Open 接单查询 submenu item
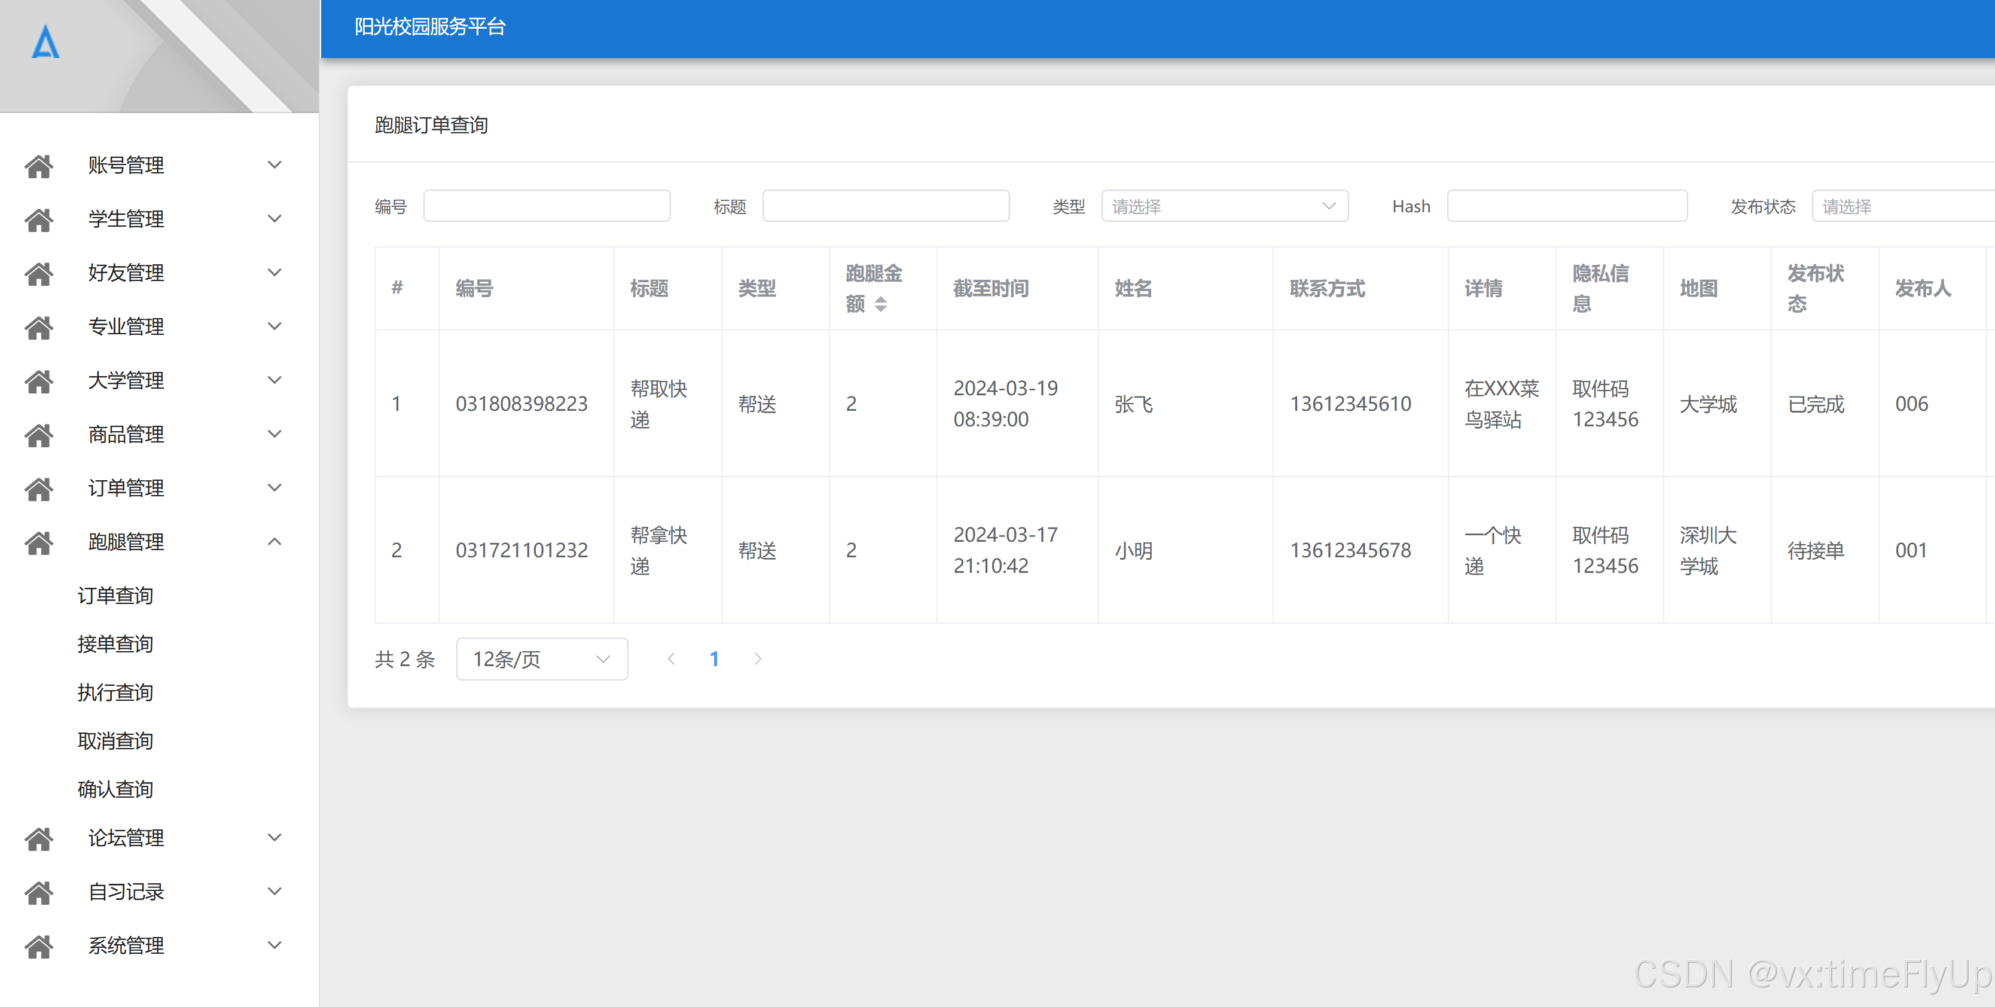 pos(115,643)
